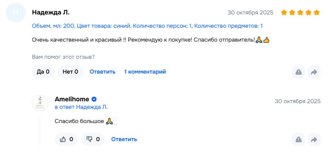Click "Ответить" under the Amelihome reply
The image size is (330, 155).
coord(124,139)
